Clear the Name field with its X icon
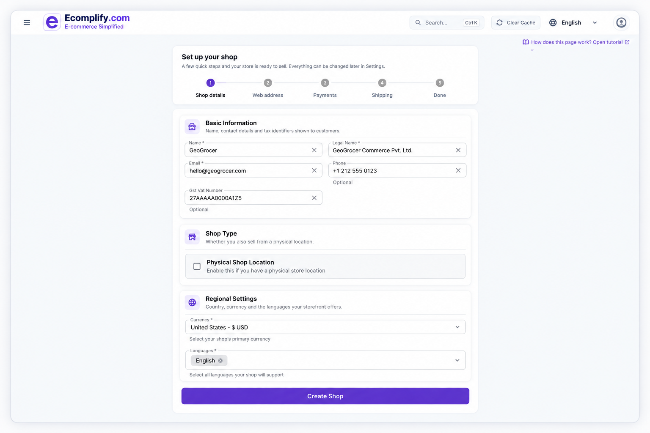 pyautogui.click(x=314, y=150)
